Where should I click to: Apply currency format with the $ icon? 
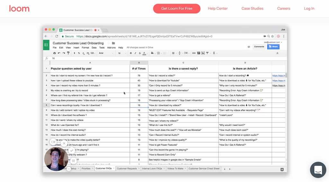(74, 53)
